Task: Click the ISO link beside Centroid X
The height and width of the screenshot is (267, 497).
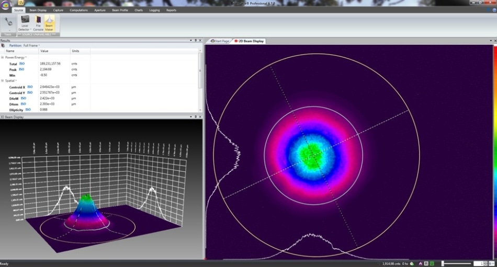Action: (x=30, y=87)
